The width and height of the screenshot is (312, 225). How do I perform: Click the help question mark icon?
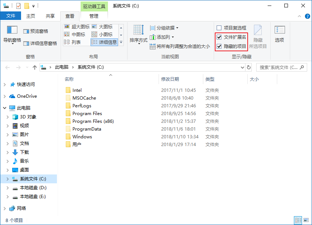(307, 16)
